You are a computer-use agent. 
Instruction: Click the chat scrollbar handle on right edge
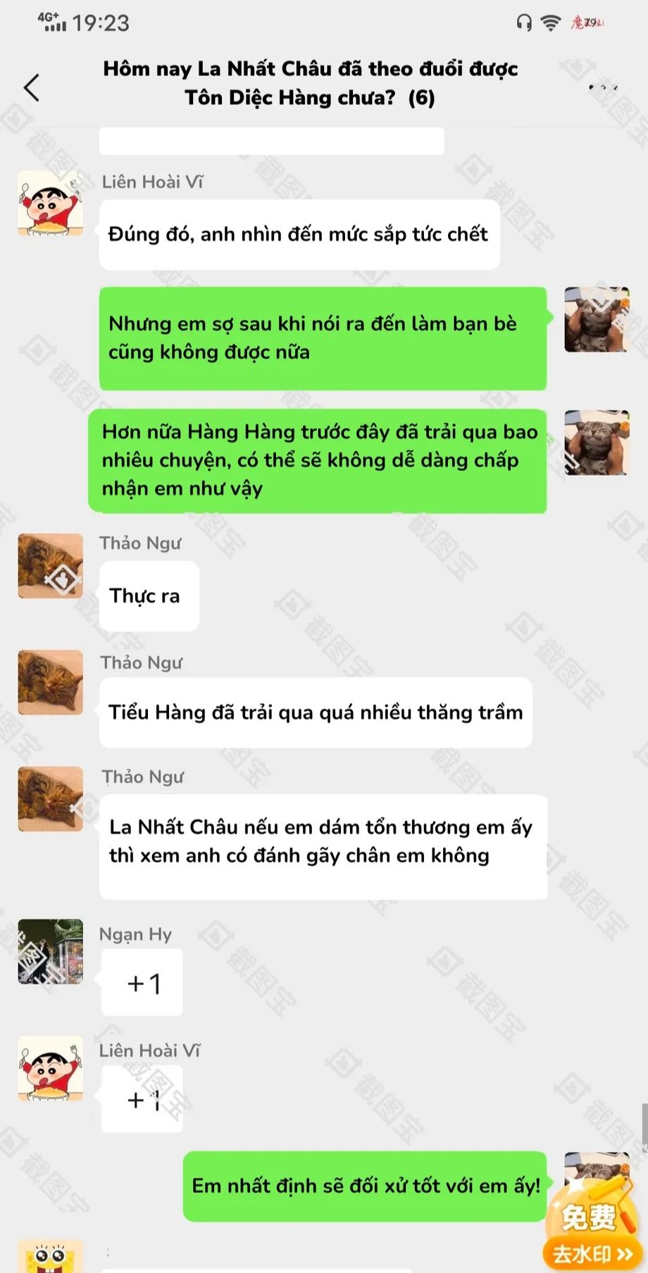[644, 1128]
